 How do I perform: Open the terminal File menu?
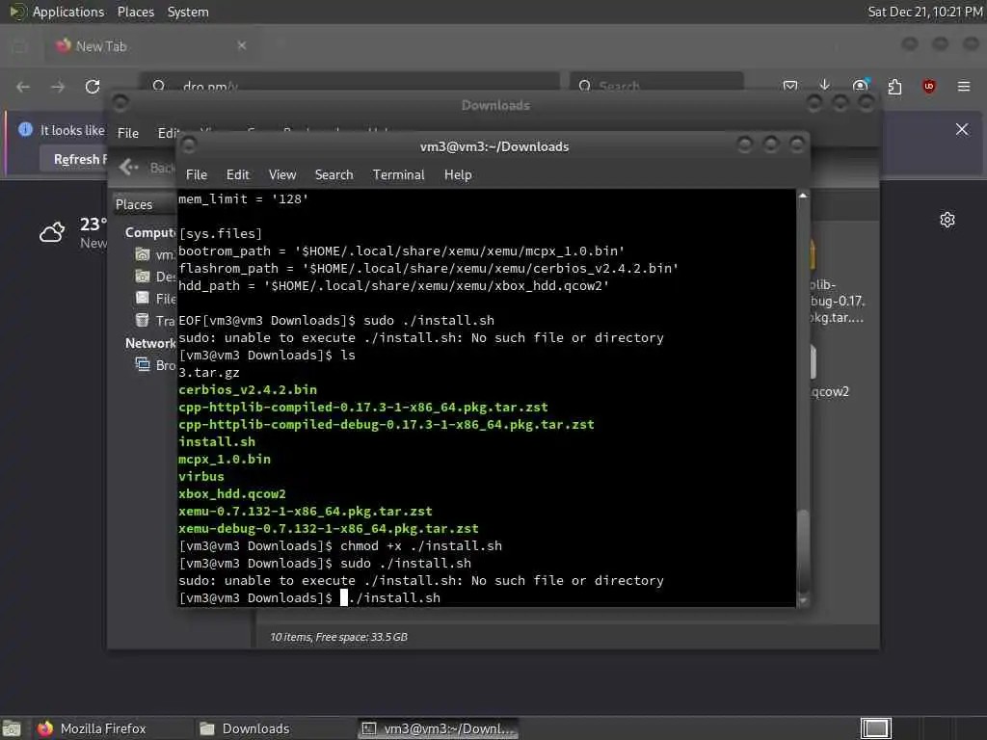[x=197, y=175]
